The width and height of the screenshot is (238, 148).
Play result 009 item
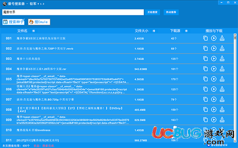click(214, 120)
